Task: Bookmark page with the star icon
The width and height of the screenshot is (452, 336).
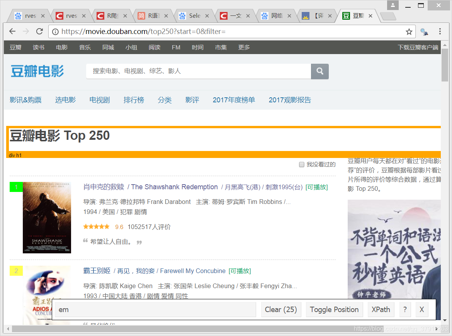Action: pyautogui.click(x=409, y=32)
